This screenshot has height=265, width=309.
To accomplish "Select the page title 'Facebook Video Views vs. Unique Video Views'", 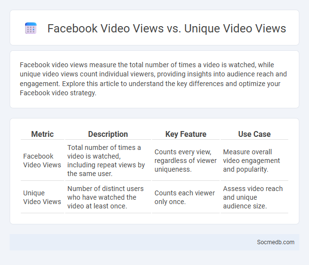I will coord(167,28).
